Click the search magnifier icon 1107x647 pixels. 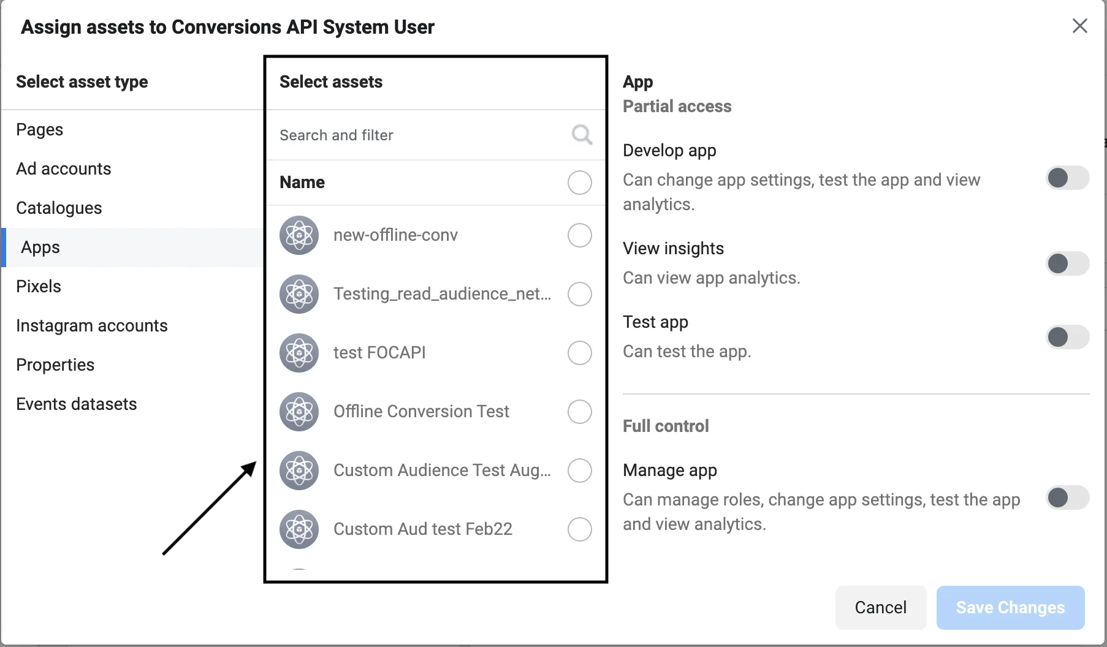[x=582, y=135]
